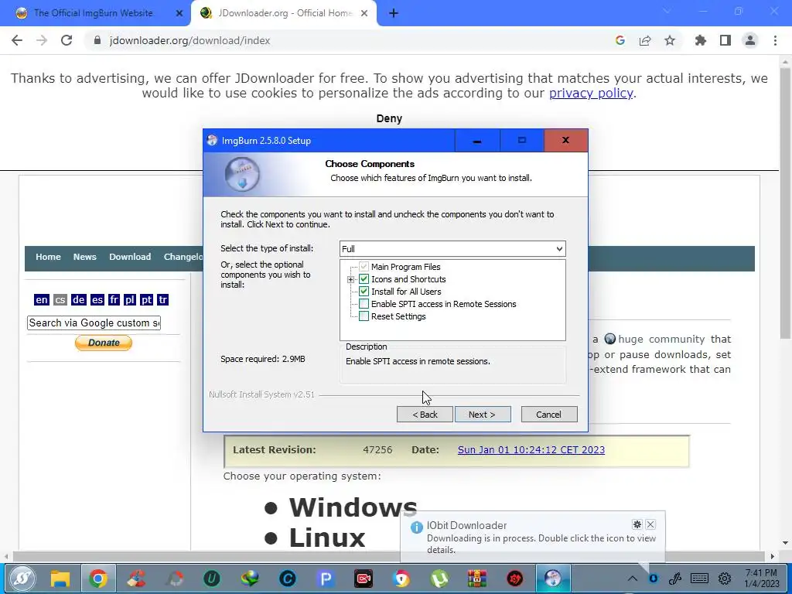Image resolution: width=792 pixels, height=594 pixels.
Task: Share this page icon
Action: [x=644, y=40]
